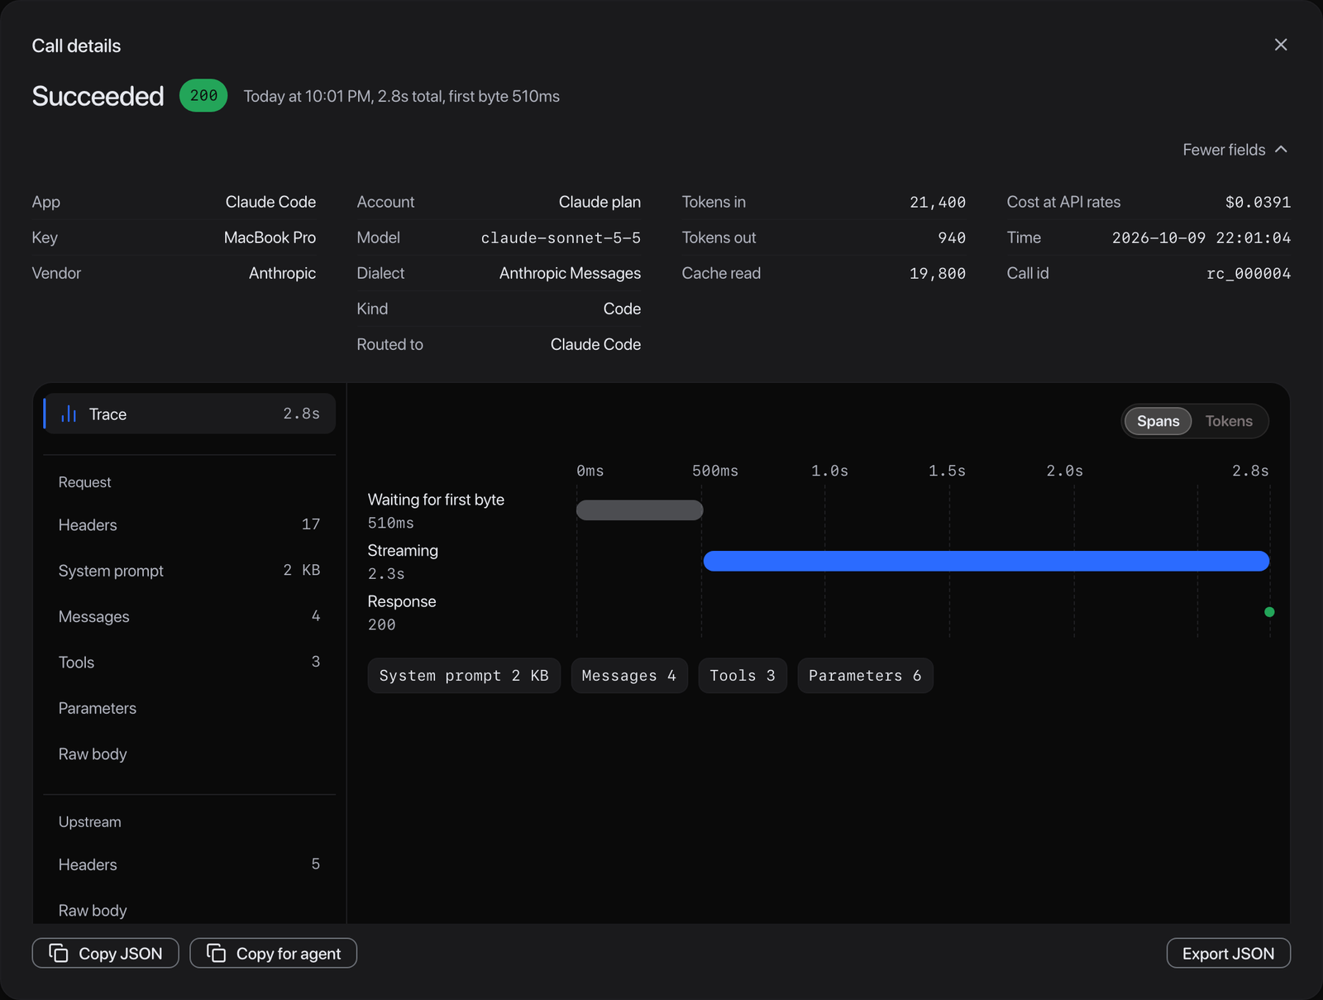This screenshot has height=1000, width=1323.
Task: Click the timestamp 2026-10-09 22:01:04
Action: pos(1201,237)
